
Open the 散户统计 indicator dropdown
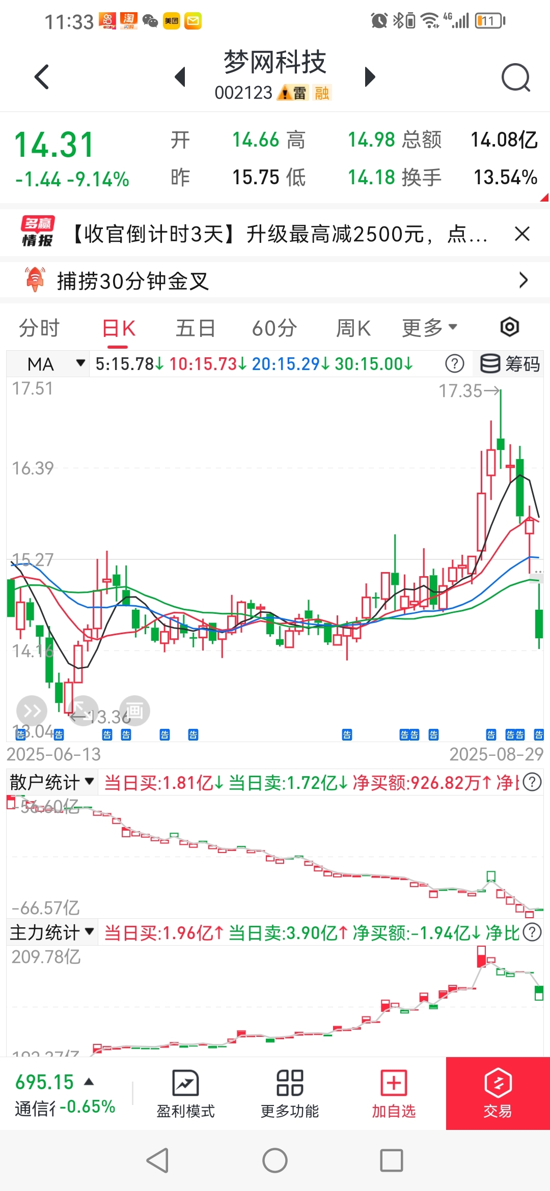[52, 782]
